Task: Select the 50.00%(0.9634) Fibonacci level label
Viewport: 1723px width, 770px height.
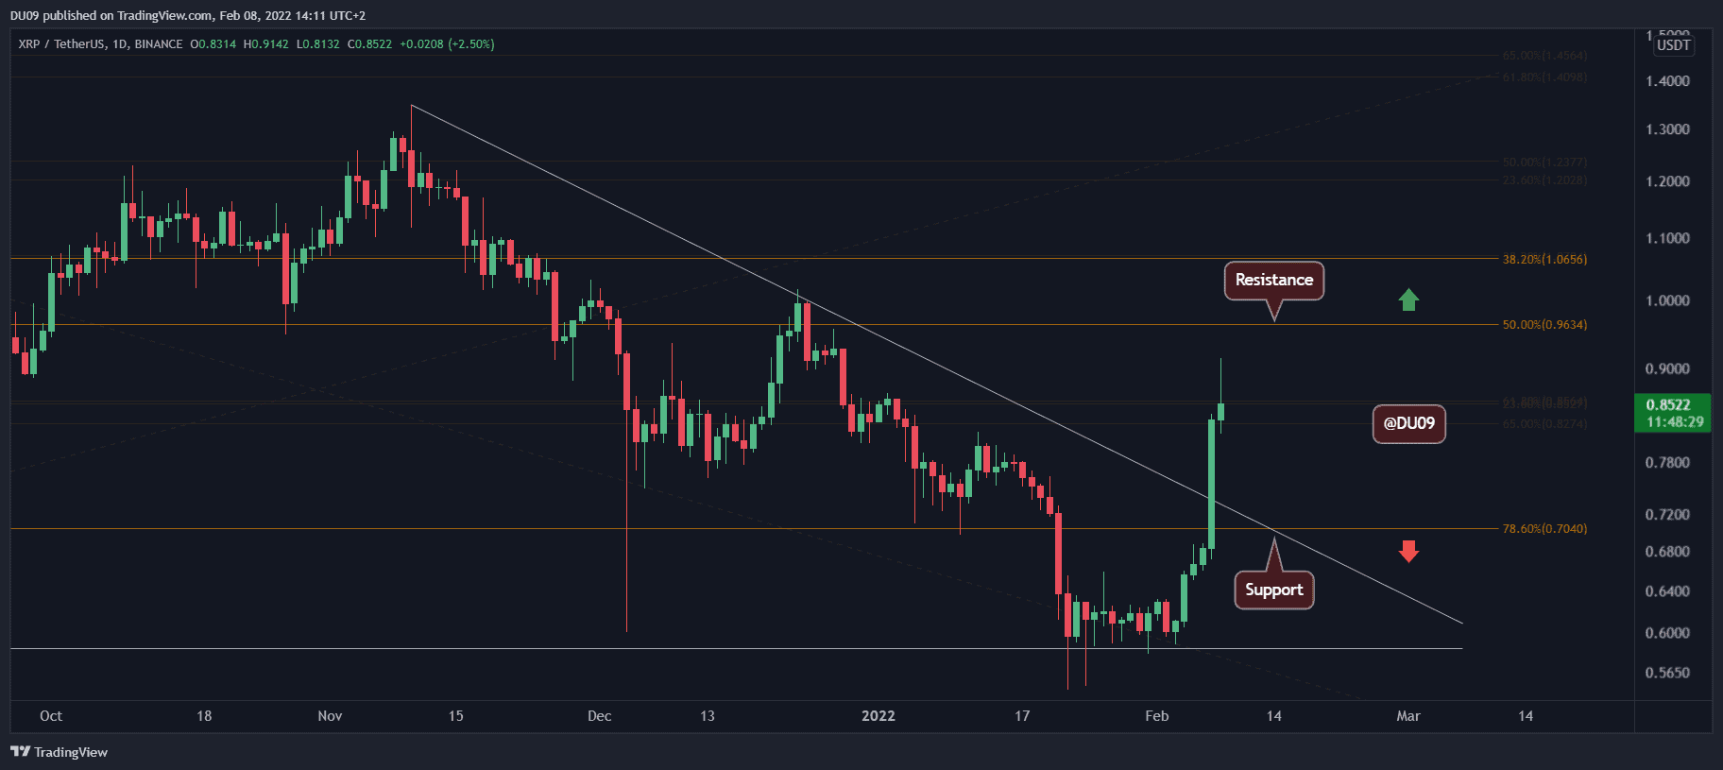Action: pos(1544,325)
